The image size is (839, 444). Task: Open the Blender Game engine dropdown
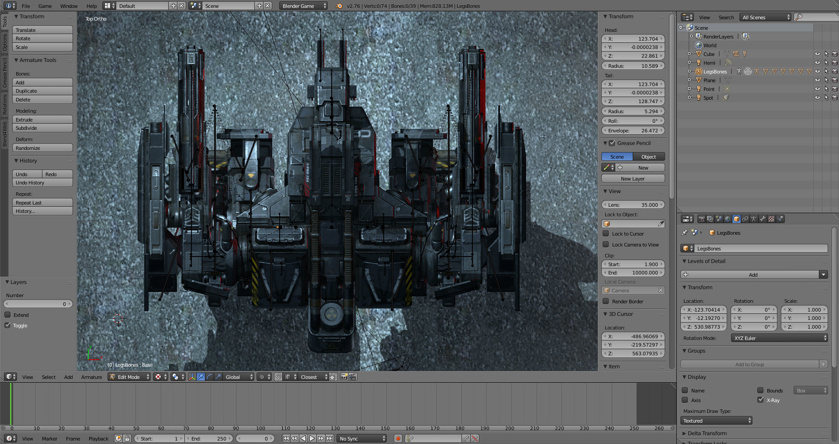pyautogui.click(x=303, y=6)
